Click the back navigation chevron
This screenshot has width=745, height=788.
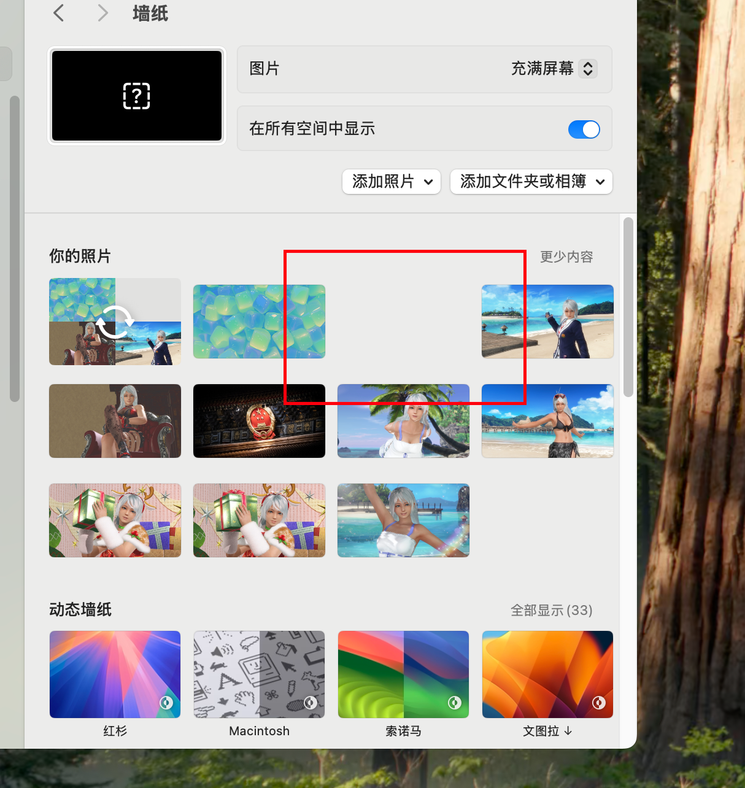[59, 13]
